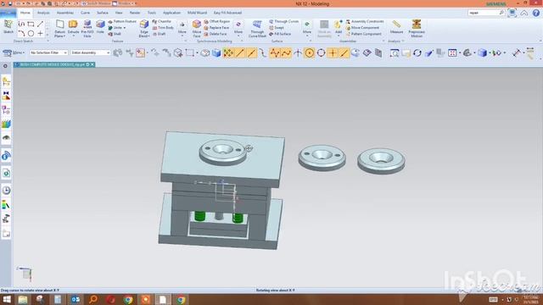Launch the Progressive Motion tool
The width and height of the screenshot is (543, 305).
(417, 28)
